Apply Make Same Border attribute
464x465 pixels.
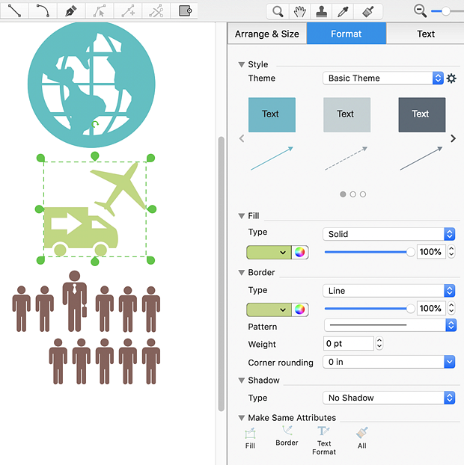[x=287, y=436]
